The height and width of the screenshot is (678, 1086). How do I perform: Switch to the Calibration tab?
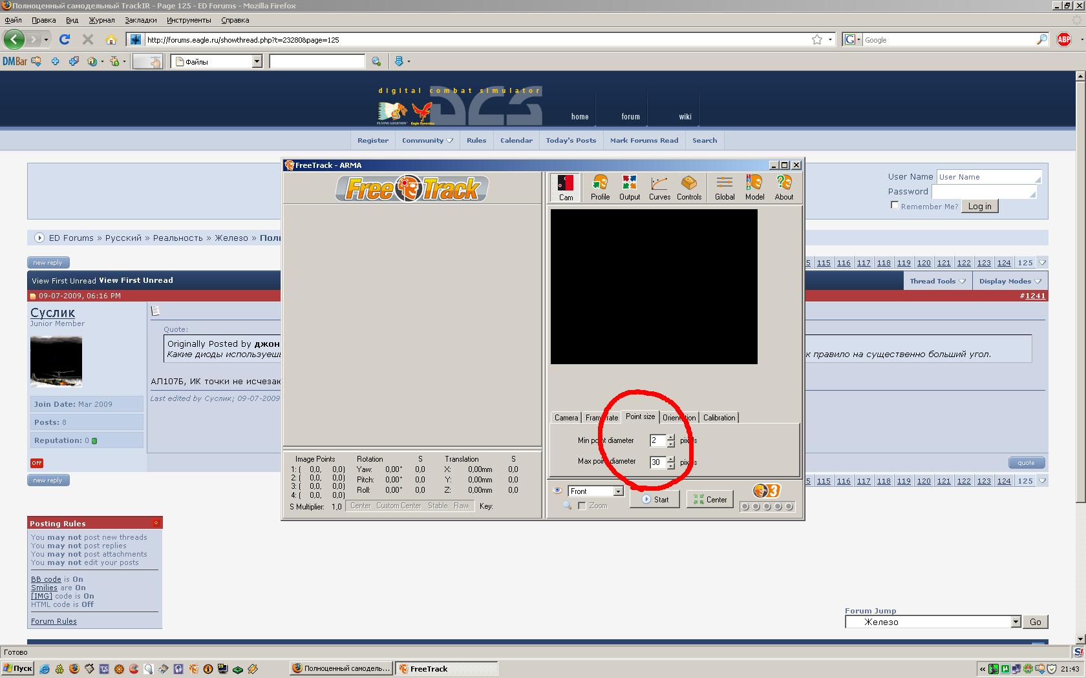coord(719,418)
